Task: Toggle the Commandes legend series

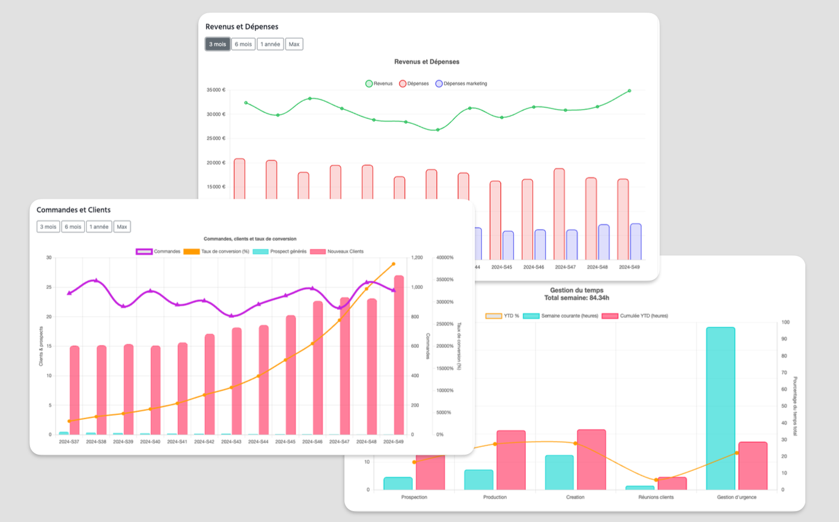Action: 158,252
